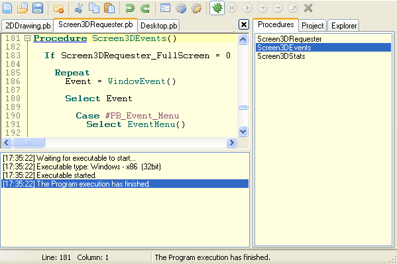Click 'Line: 181 Column: 1' in status bar
The height and width of the screenshot is (264, 397).
(x=75, y=257)
